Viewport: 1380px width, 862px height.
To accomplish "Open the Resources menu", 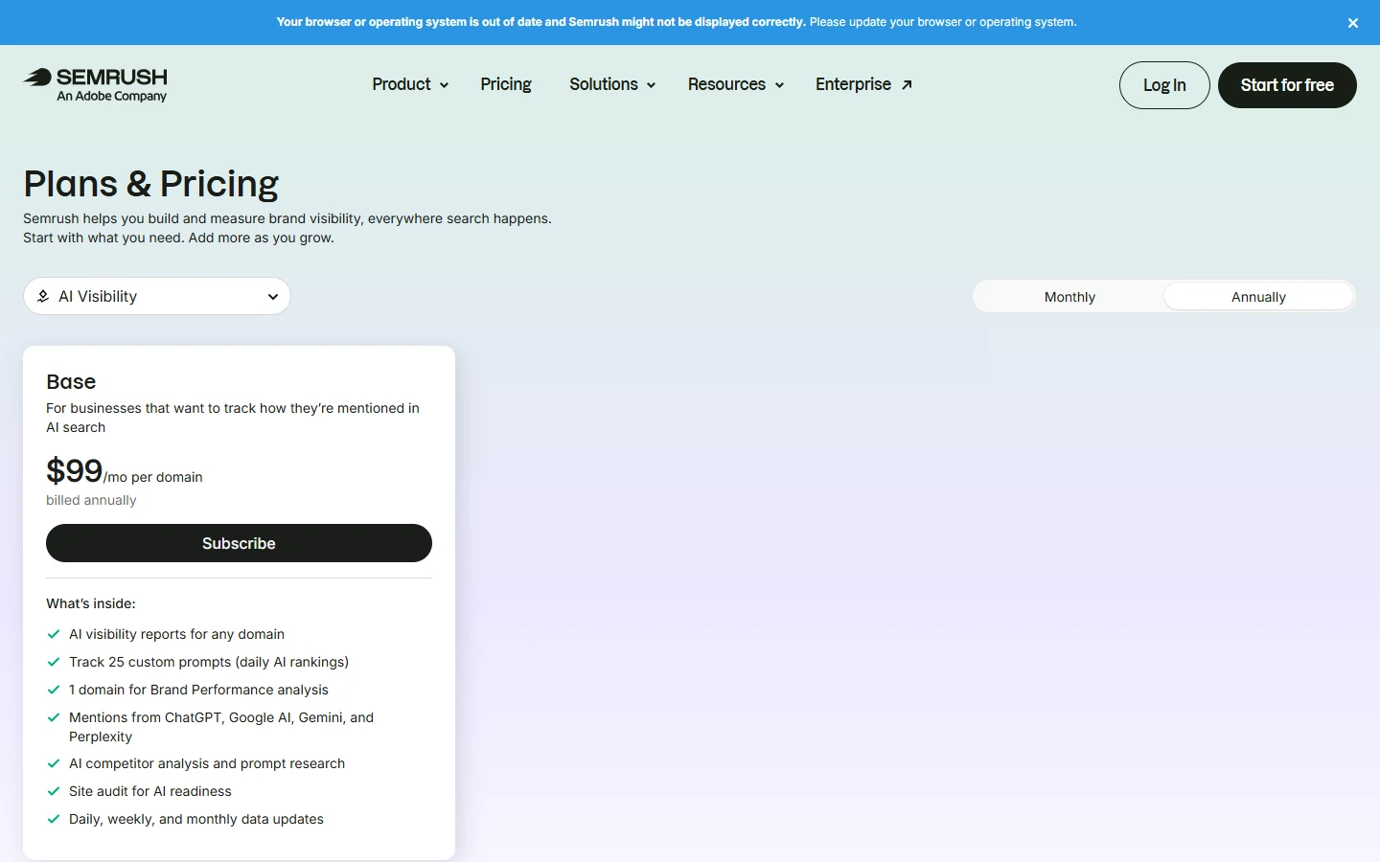I will (x=736, y=84).
